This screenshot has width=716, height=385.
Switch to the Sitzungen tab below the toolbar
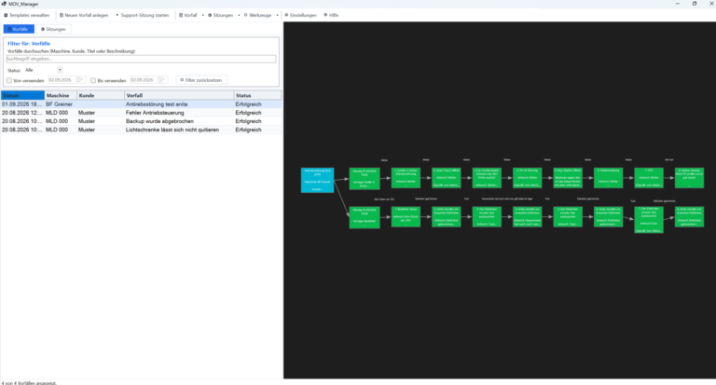[53, 29]
